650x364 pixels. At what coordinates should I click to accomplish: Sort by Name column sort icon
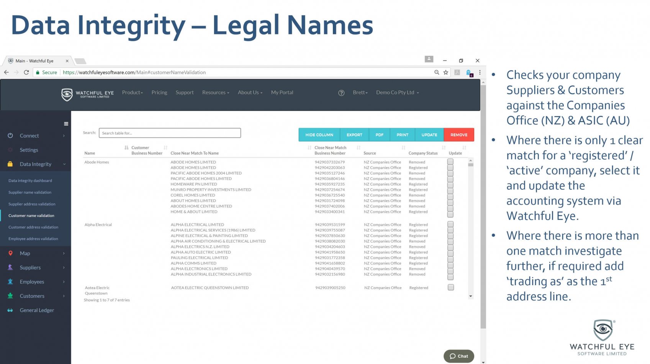tap(126, 148)
